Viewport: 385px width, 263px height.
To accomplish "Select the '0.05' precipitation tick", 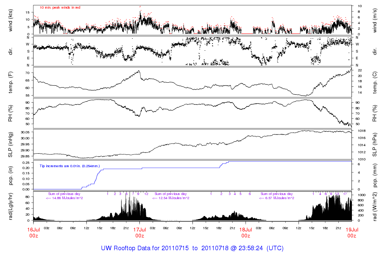I will pos(26,184).
